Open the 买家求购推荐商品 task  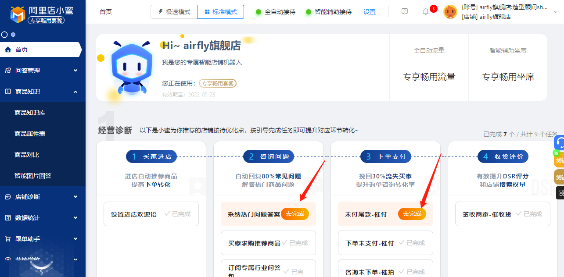[x=268, y=243]
